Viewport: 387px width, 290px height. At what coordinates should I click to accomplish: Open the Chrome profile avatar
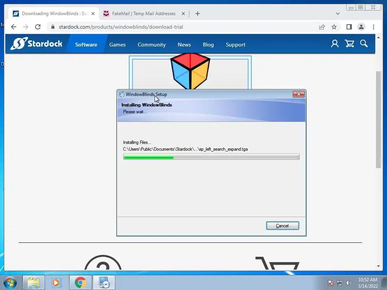pos(361,27)
